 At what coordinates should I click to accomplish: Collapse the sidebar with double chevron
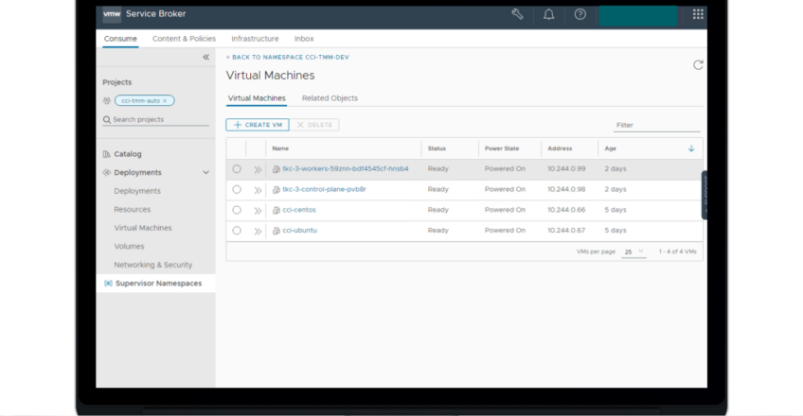pos(205,58)
